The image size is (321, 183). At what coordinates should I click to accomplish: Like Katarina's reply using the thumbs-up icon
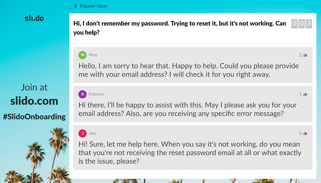click(305, 94)
